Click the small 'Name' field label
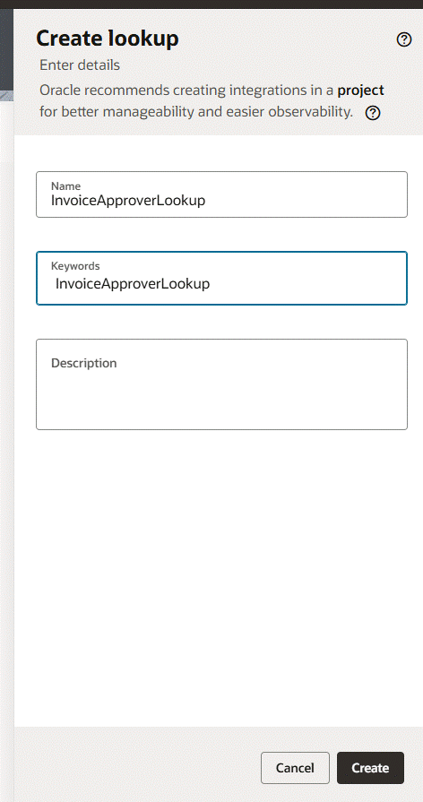 click(x=65, y=186)
